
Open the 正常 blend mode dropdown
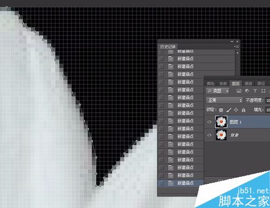coord(224,100)
